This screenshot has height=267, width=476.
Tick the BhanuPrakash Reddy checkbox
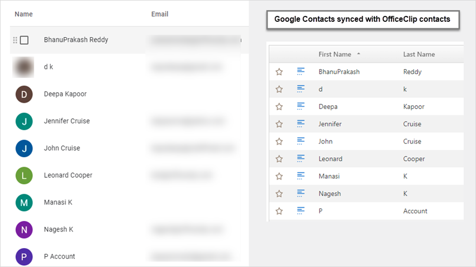pos(24,40)
